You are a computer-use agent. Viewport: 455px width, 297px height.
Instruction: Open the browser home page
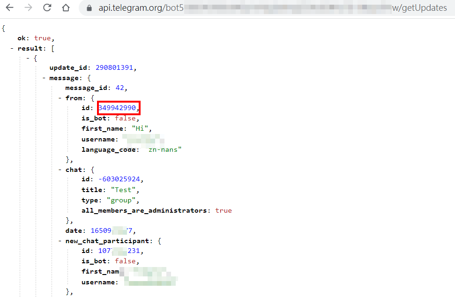pos(66,7)
